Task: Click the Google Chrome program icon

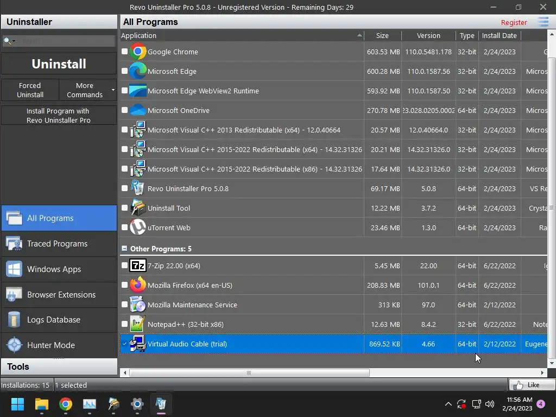Action: point(138,52)
